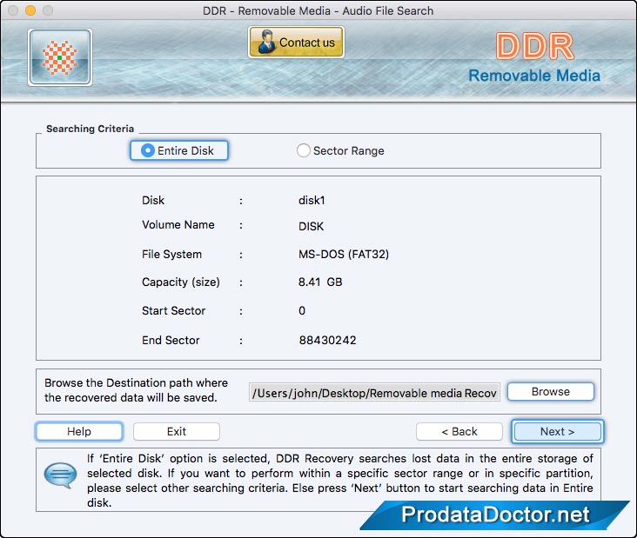Image resolution: width=637 pixels, height=538 pixels.
Task: Proceed with the Next > button
Action: 557,431
